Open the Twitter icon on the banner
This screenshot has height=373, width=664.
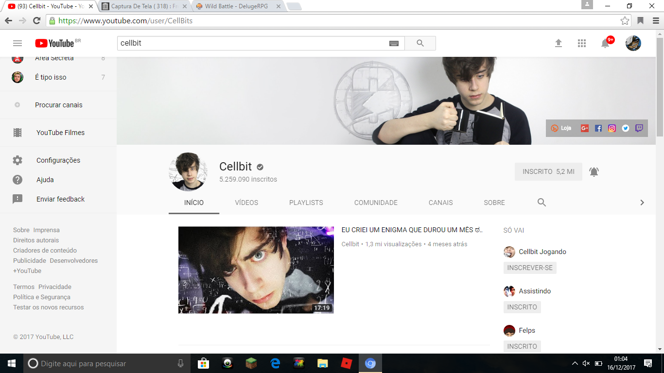[x=626, y=128]
